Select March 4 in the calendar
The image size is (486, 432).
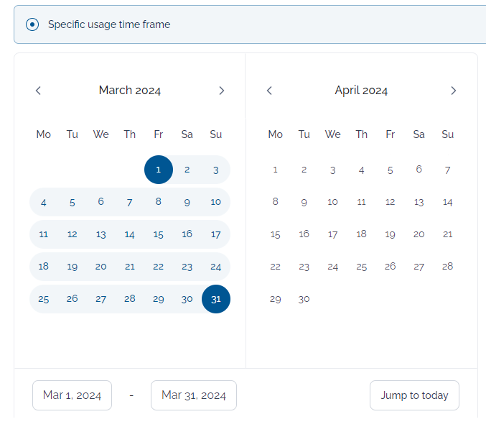click(x=43, y=202)
